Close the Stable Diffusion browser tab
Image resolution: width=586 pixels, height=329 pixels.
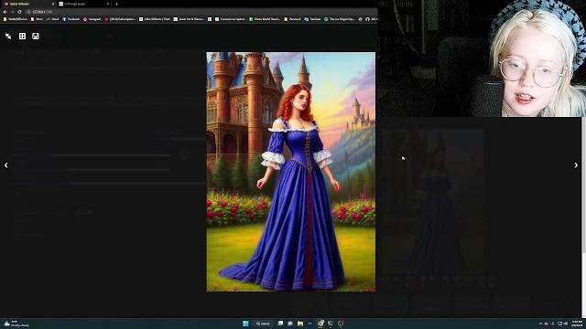pyautogui.click(x=53, y=4)
